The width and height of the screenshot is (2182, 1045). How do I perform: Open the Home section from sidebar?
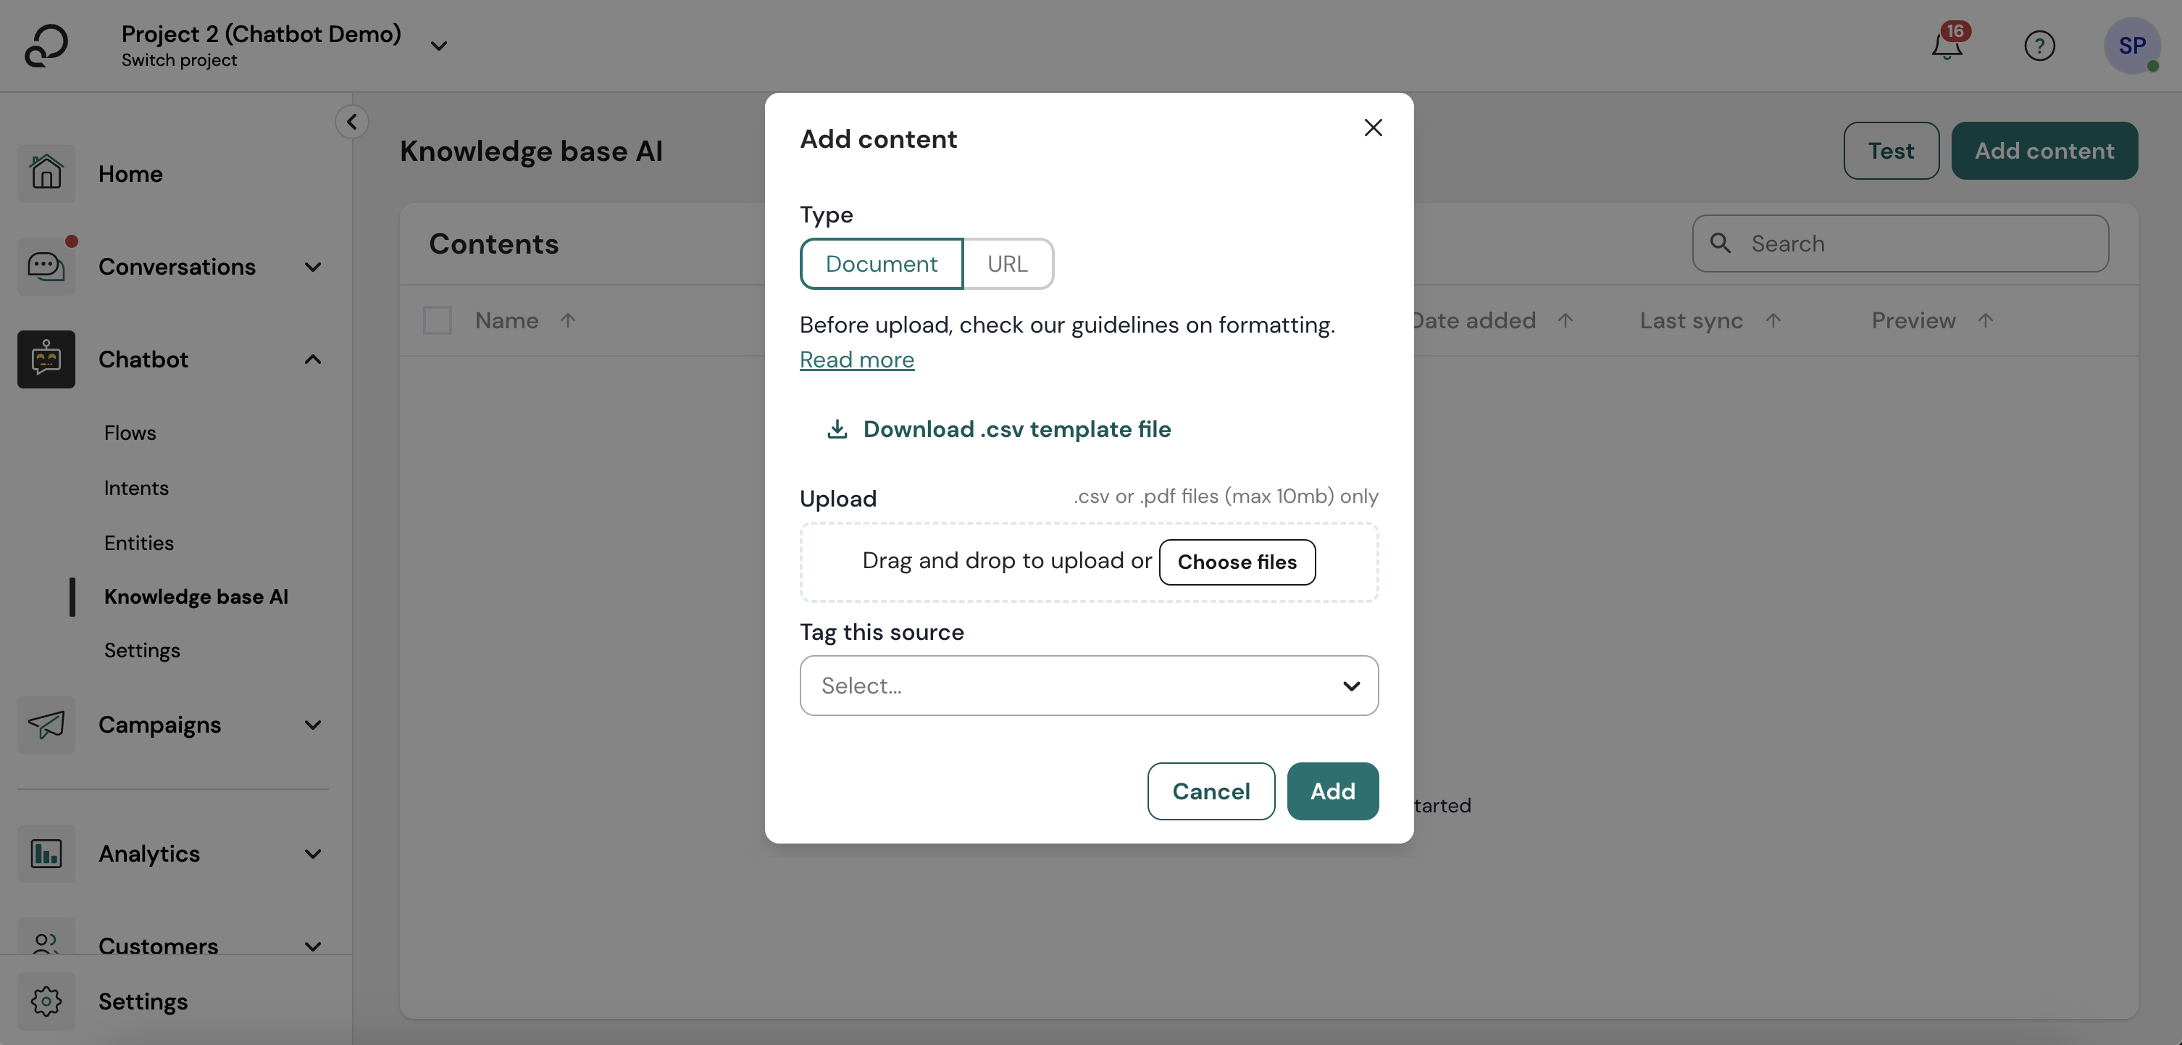click(x=130, y=174)
